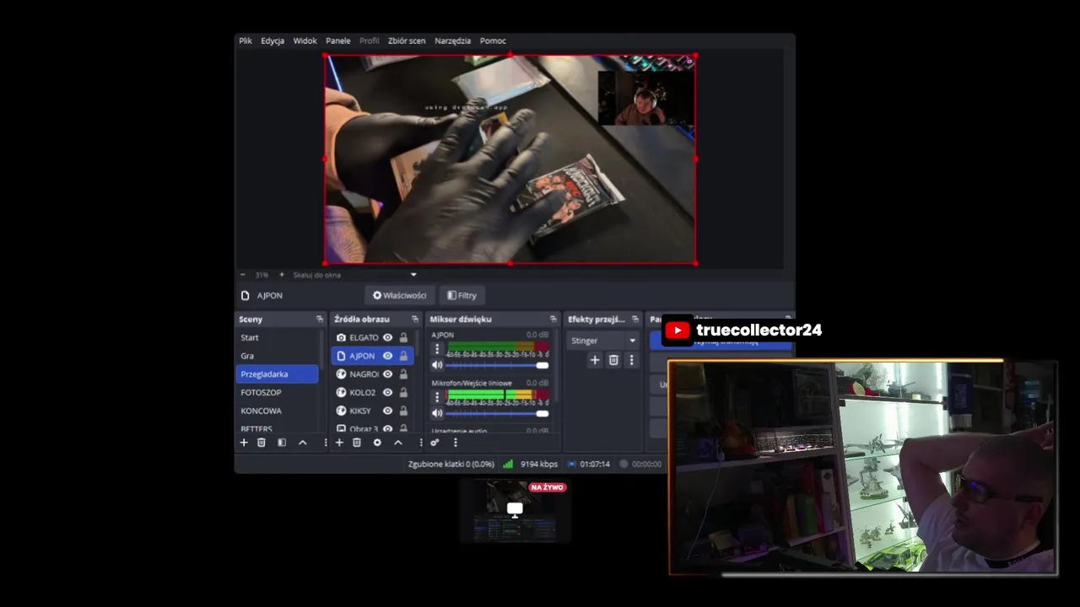Adjust the Mikrofon/Wejście liniowe volume slider
The height and width of the screenshot is (607, 1080).
tap(497, 413)
